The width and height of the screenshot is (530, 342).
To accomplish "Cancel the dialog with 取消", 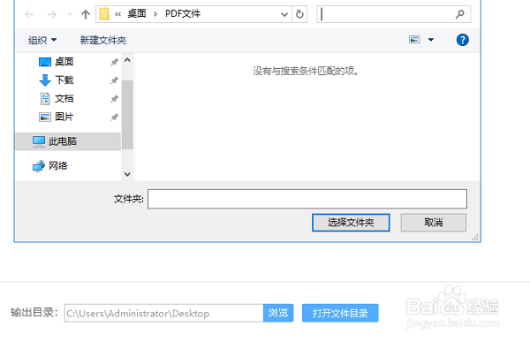I will pyautogui.click(x=434, y=222).
